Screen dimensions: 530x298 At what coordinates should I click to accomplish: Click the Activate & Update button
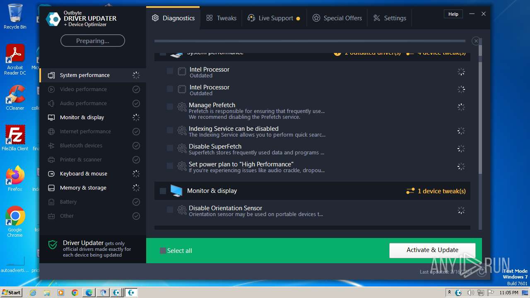pyautogui.click(x=432, y=250)
